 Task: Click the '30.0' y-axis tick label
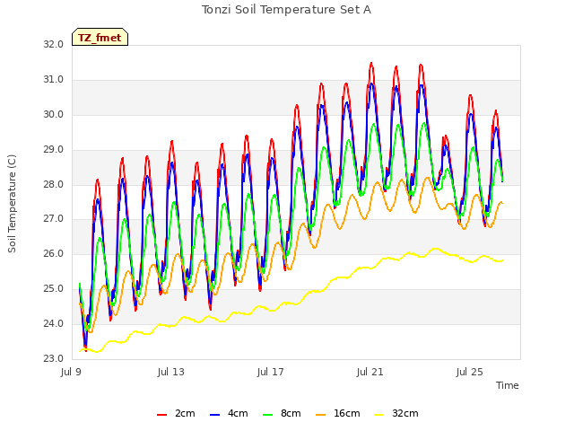(54, 114)
